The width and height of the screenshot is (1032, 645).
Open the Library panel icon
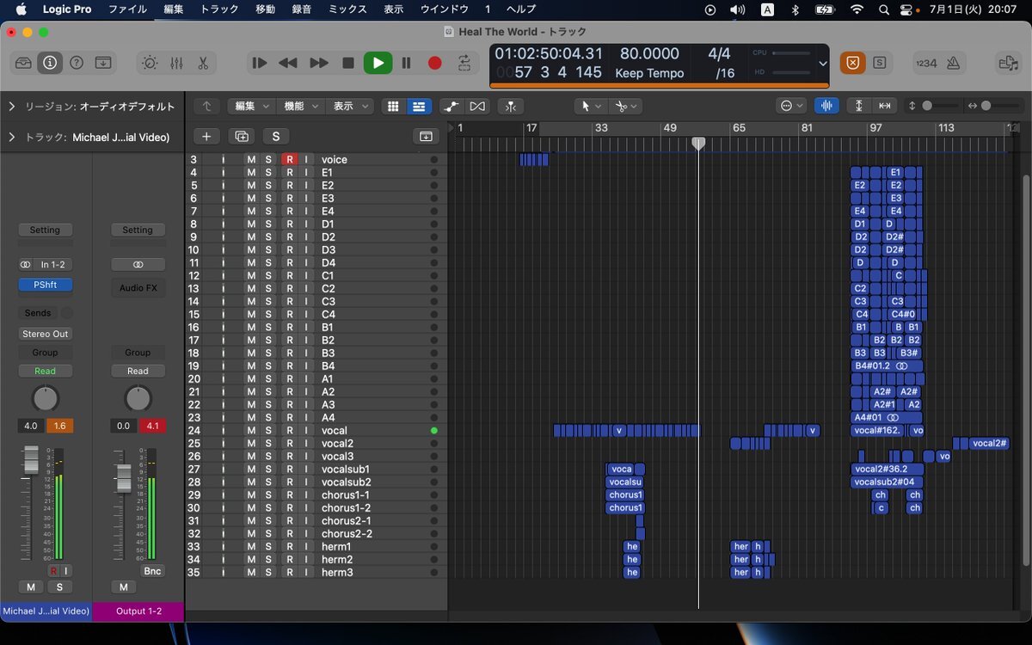24,63
